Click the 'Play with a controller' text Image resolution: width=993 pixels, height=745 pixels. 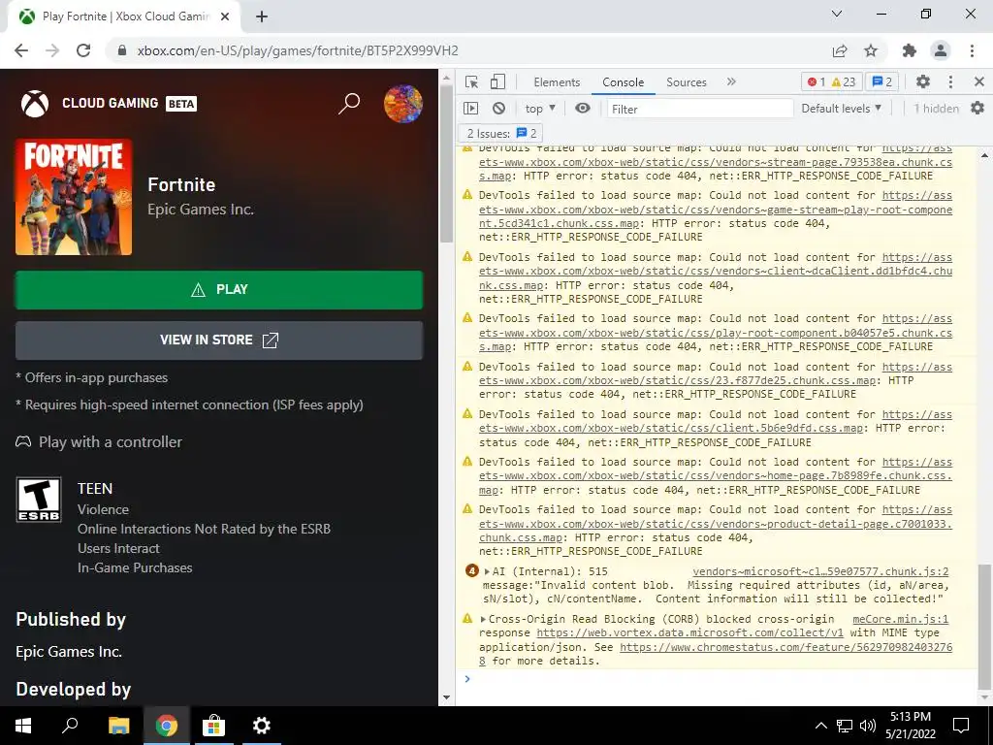tap(111, 442)
